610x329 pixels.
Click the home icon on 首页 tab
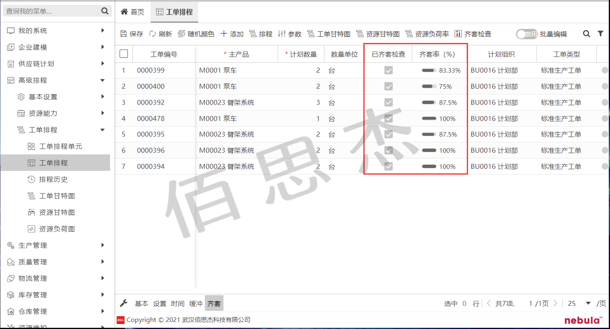pos(124,12)
